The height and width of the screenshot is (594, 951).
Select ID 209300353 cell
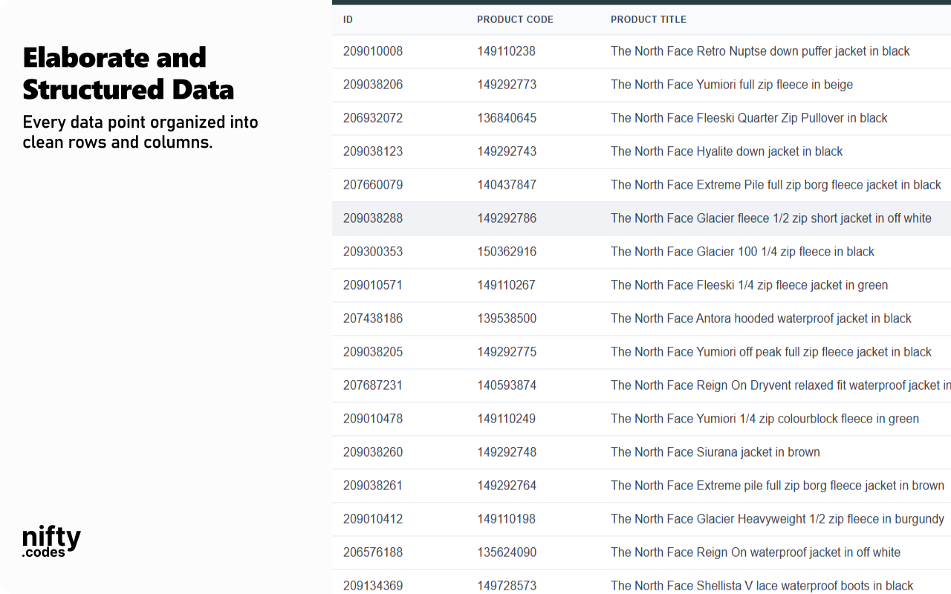pyautogui.click(x=373, y=252)
